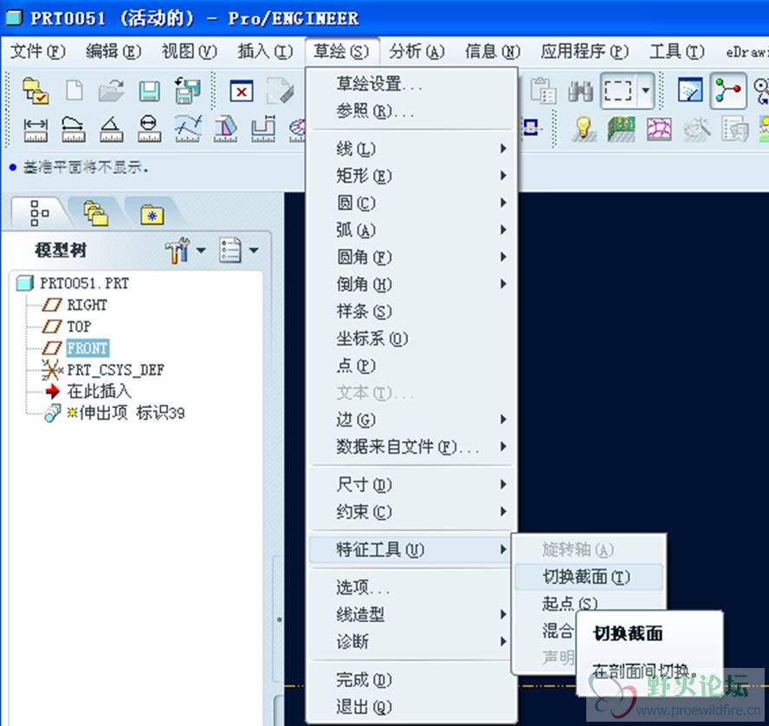769x726 pixels.
Task: Select the RIGHT datum plane
Action: 87,305
